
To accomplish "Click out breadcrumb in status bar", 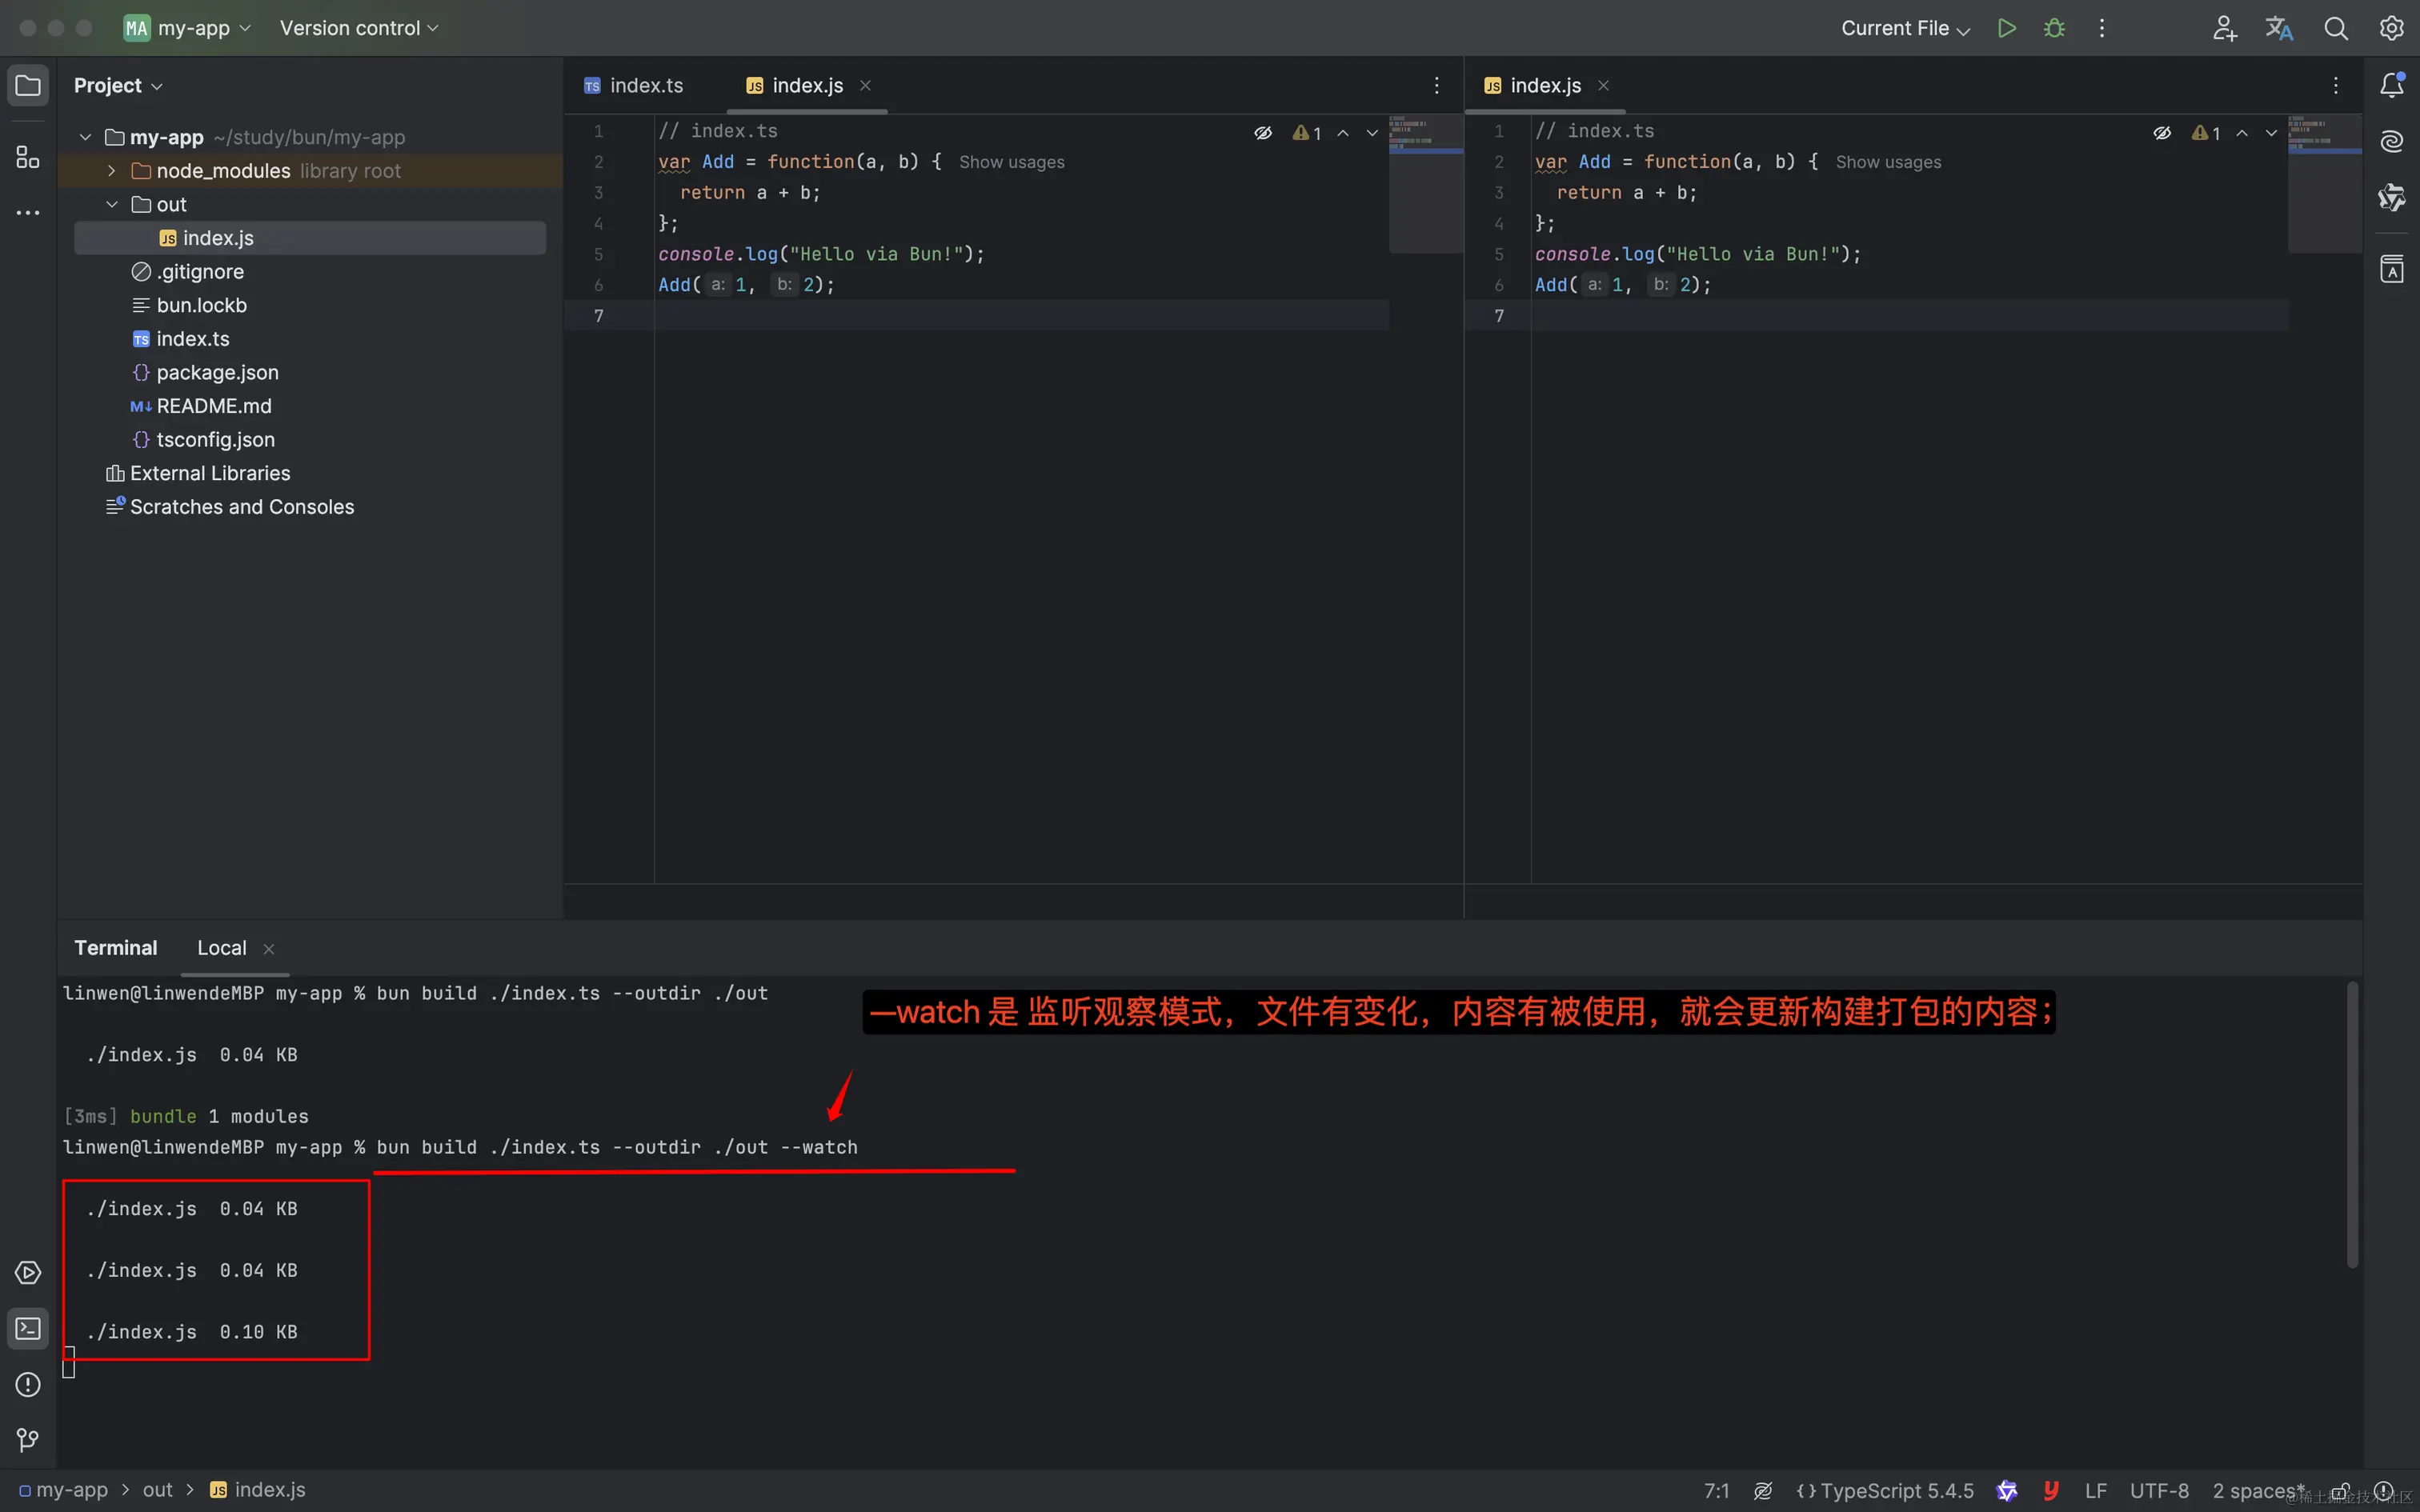I will pos(157,1490).
